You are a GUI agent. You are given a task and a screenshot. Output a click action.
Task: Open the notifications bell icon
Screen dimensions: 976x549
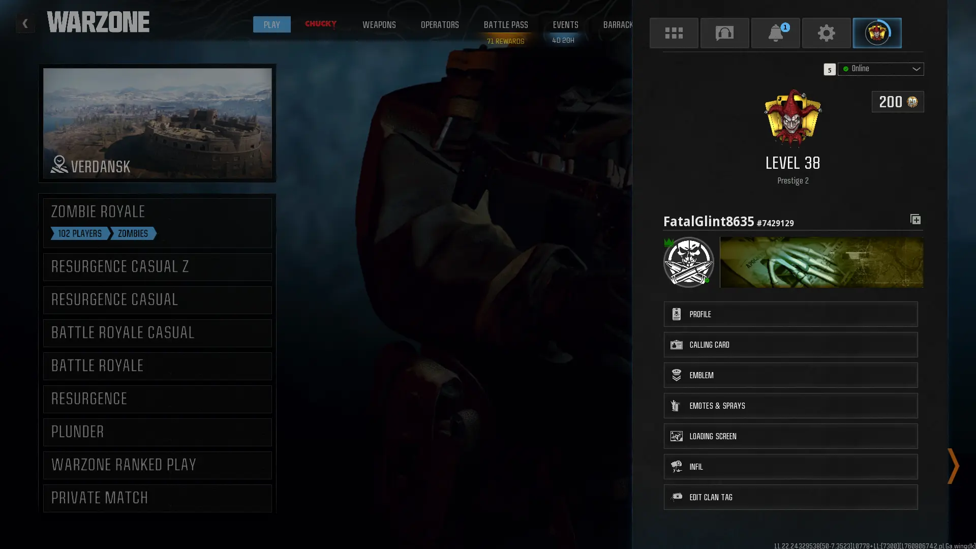775,33
